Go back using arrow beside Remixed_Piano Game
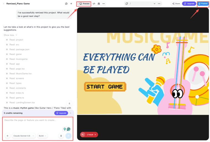 pos(4,4)
